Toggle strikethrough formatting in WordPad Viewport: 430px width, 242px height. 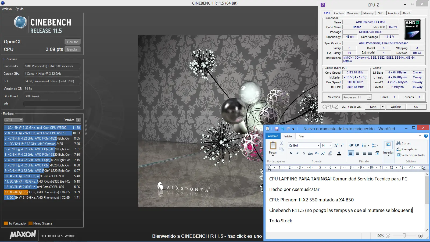(310, 153)
